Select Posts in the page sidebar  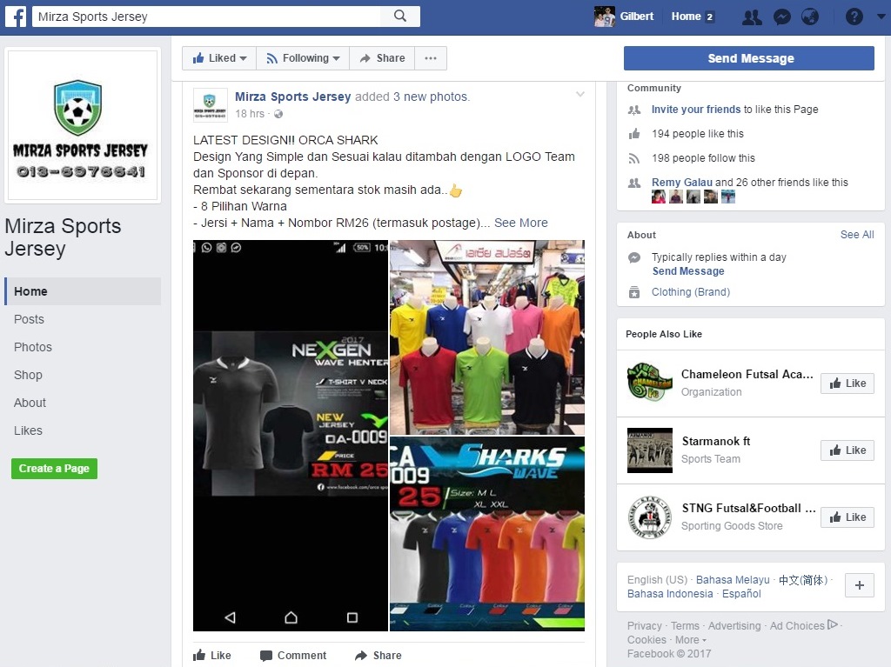(29, 319)
